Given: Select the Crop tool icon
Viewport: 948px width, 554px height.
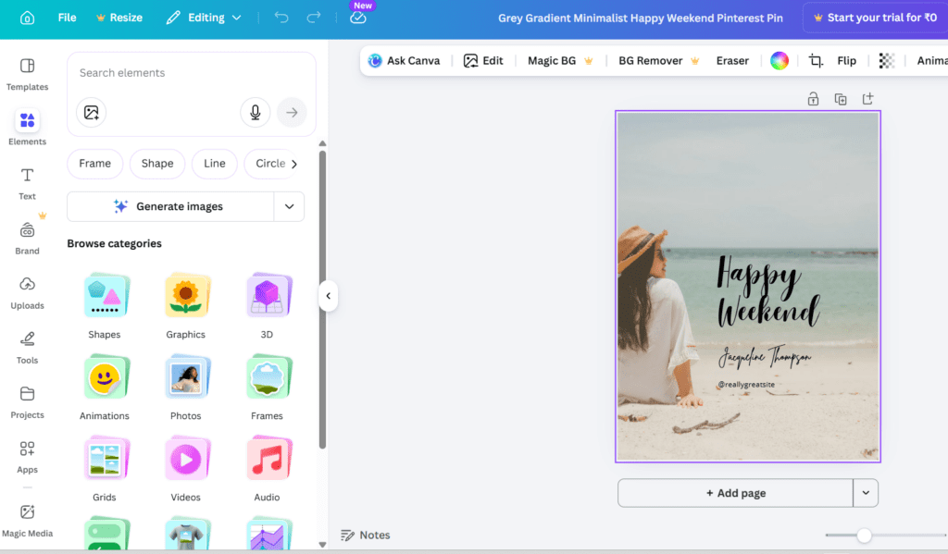Looking at the screenshot, I should point(816,60).
